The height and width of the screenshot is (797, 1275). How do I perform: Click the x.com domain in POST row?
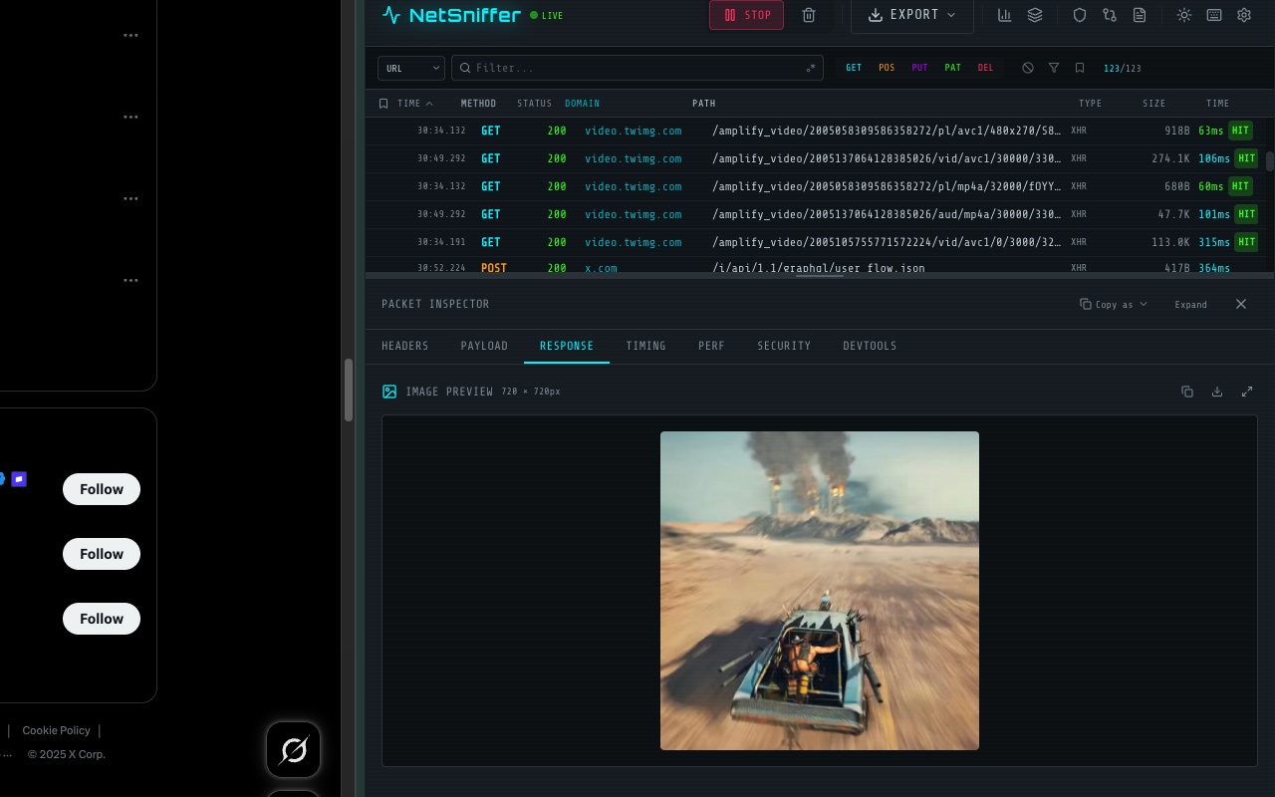tap(601, 268)
